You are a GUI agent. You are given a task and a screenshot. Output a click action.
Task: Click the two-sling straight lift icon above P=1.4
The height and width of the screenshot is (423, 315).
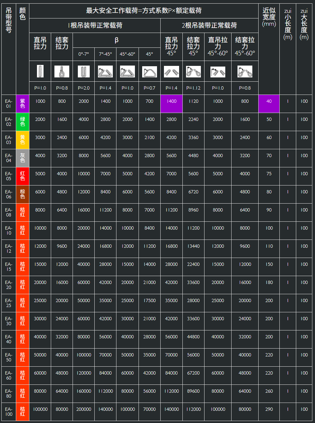(171, 71)
